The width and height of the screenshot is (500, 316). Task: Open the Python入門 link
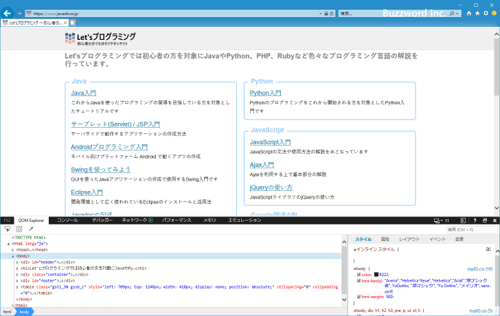tap(265, 93)
